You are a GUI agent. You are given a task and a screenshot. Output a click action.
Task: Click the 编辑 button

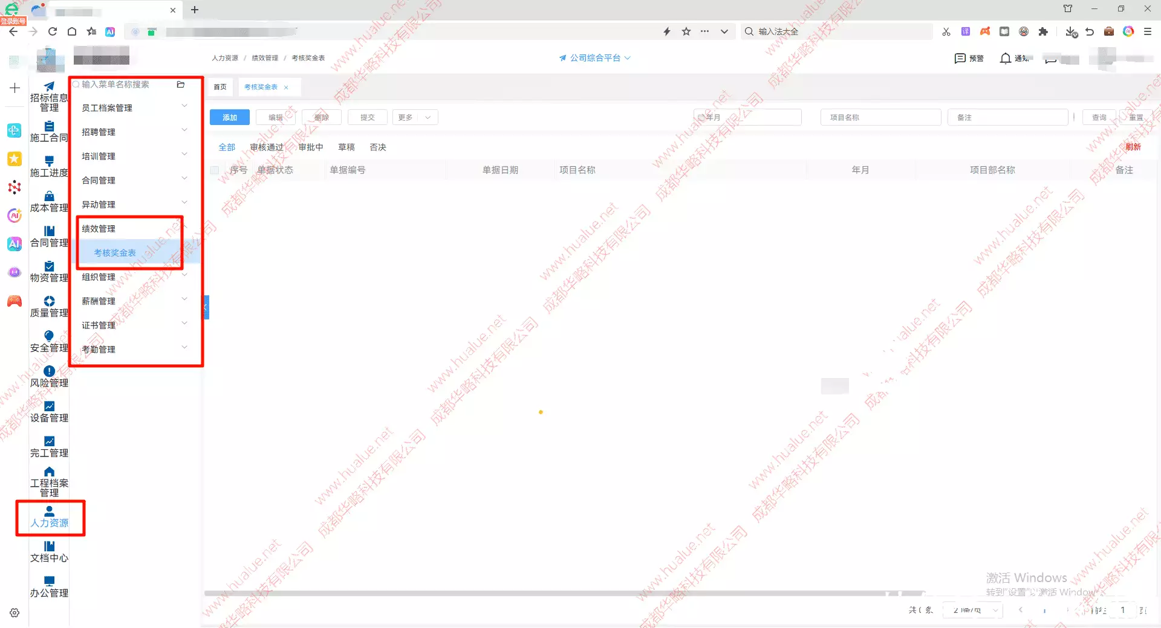276,117
